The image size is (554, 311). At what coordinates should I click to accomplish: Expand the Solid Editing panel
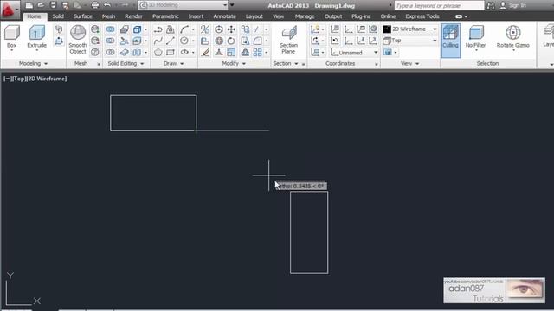point(126,63)
